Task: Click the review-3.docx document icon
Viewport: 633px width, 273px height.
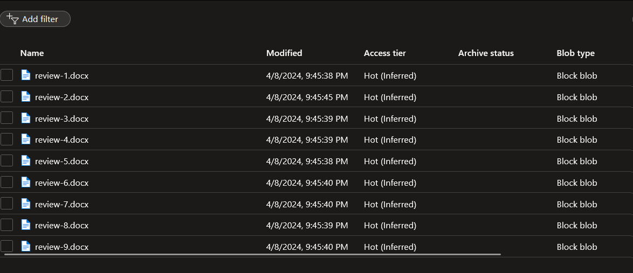Action: (x=26, y=118)
